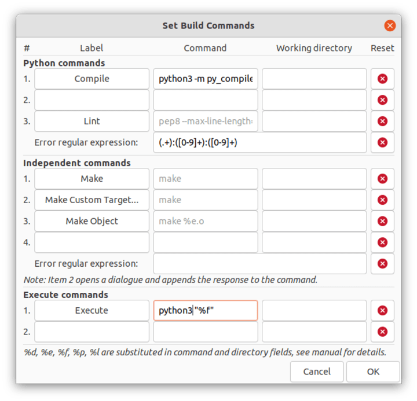Click the Execute label button

92,310
